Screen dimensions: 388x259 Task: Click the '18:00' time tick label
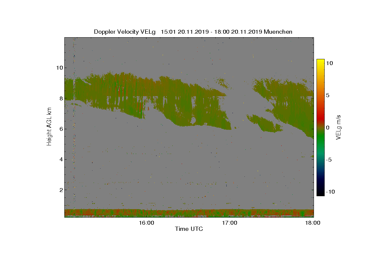point(313,223)
